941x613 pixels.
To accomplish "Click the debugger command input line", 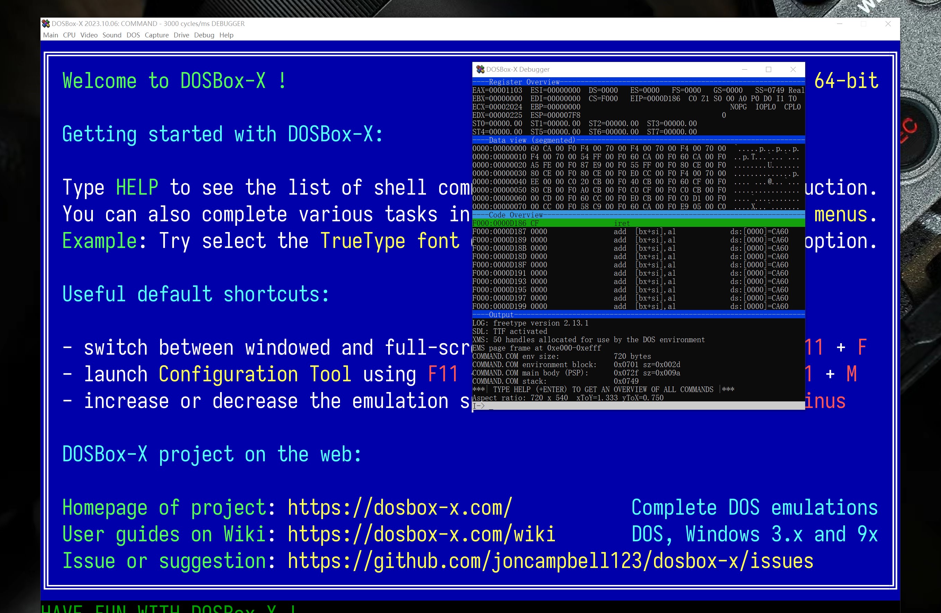I will pyautogui.click(x=638, y=406).
